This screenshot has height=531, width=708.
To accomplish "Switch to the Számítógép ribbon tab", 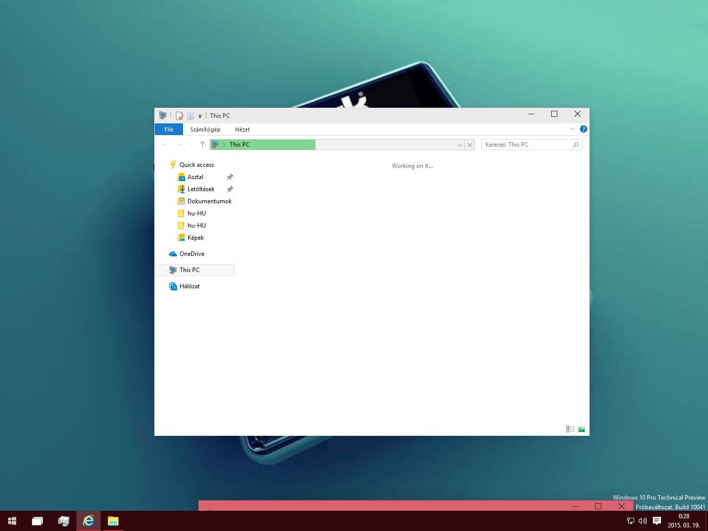I will (x=205, y=129).
